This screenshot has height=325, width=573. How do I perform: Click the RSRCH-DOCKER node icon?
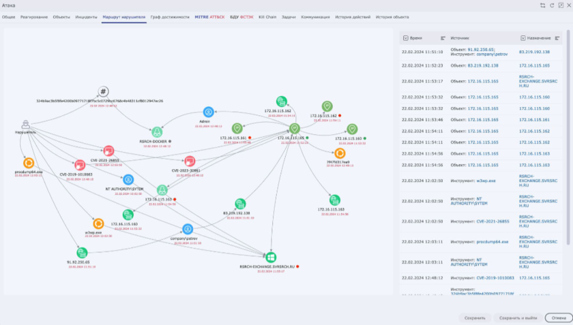(x=156, y=132)
